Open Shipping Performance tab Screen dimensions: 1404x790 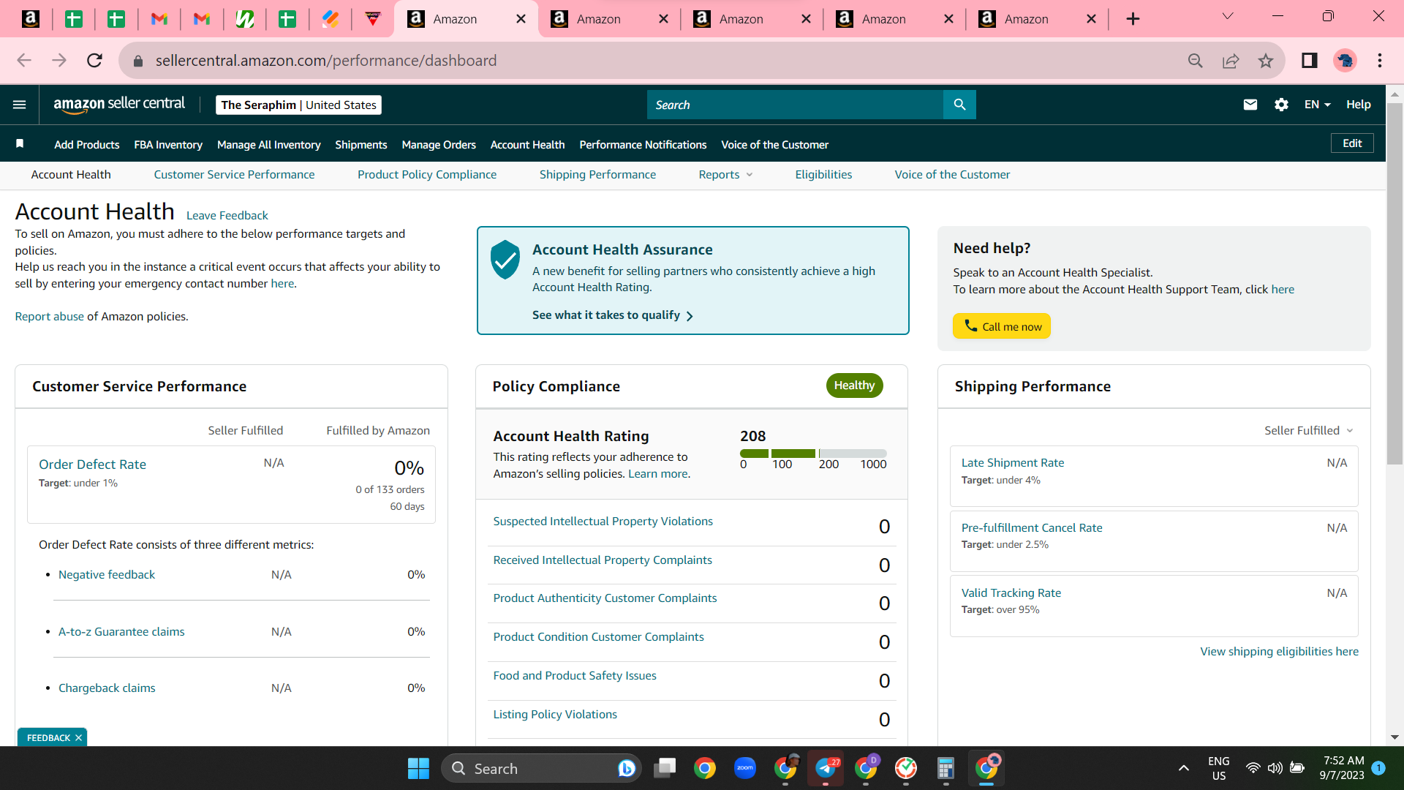[597, 175]
